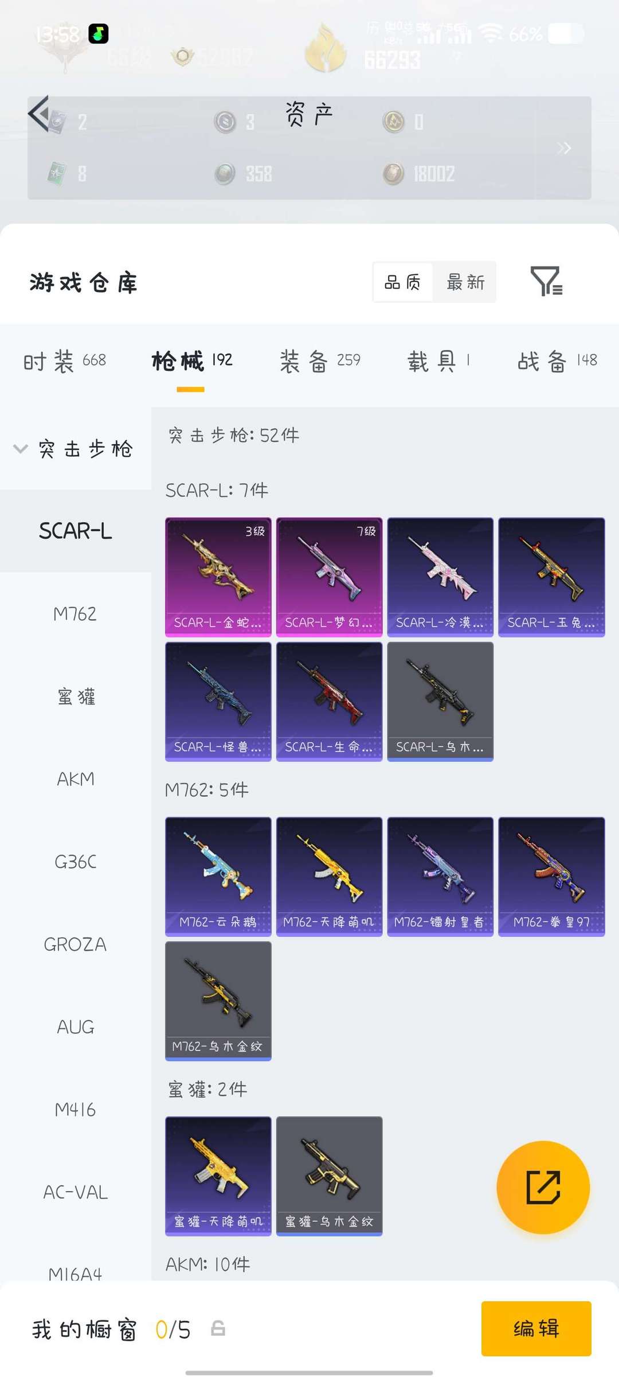This screenshot has width=619, height=1377.
Task: Click the 编辑 button
Action: (x=536, y=1328)
